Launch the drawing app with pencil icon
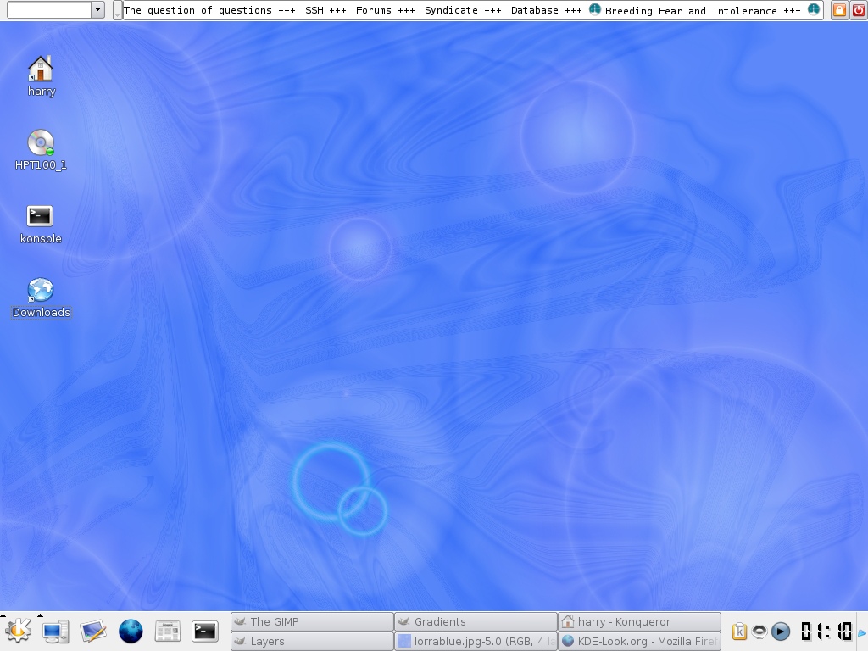 [x=92, y=631]
